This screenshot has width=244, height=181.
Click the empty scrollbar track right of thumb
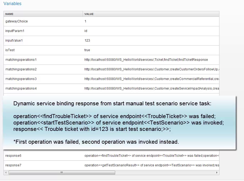coord(165,173)
